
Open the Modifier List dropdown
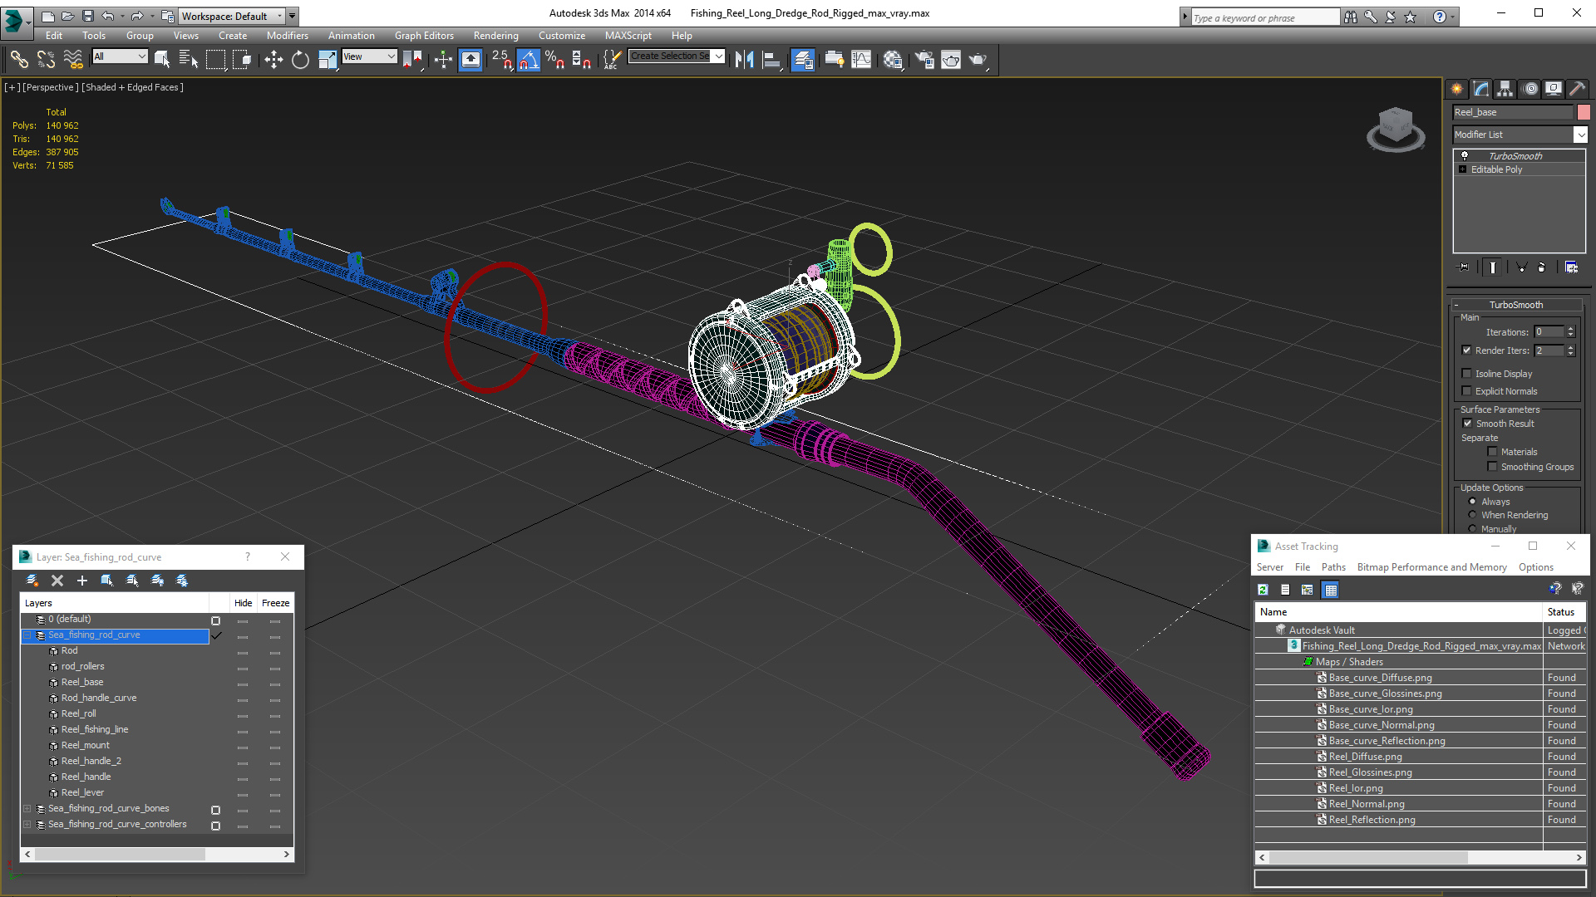point(1580,135)
